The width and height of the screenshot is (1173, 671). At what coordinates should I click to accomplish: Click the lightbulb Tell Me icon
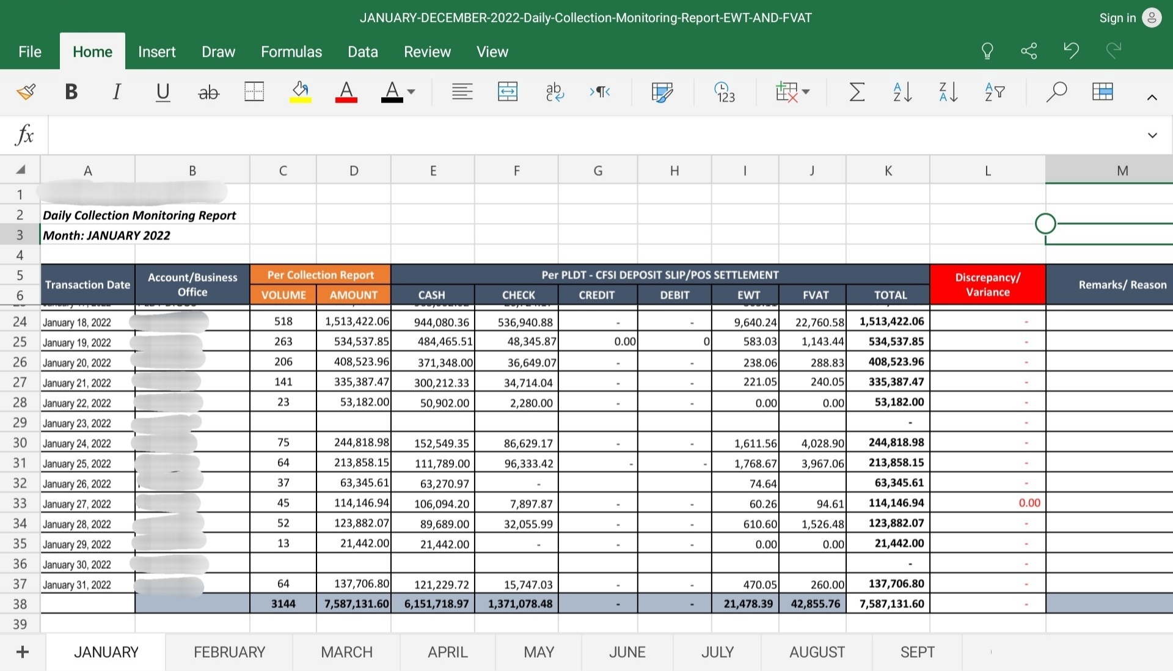click(987, 51)
